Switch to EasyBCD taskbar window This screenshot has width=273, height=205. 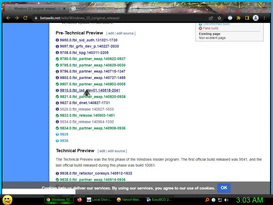click(x=159, y=200)
